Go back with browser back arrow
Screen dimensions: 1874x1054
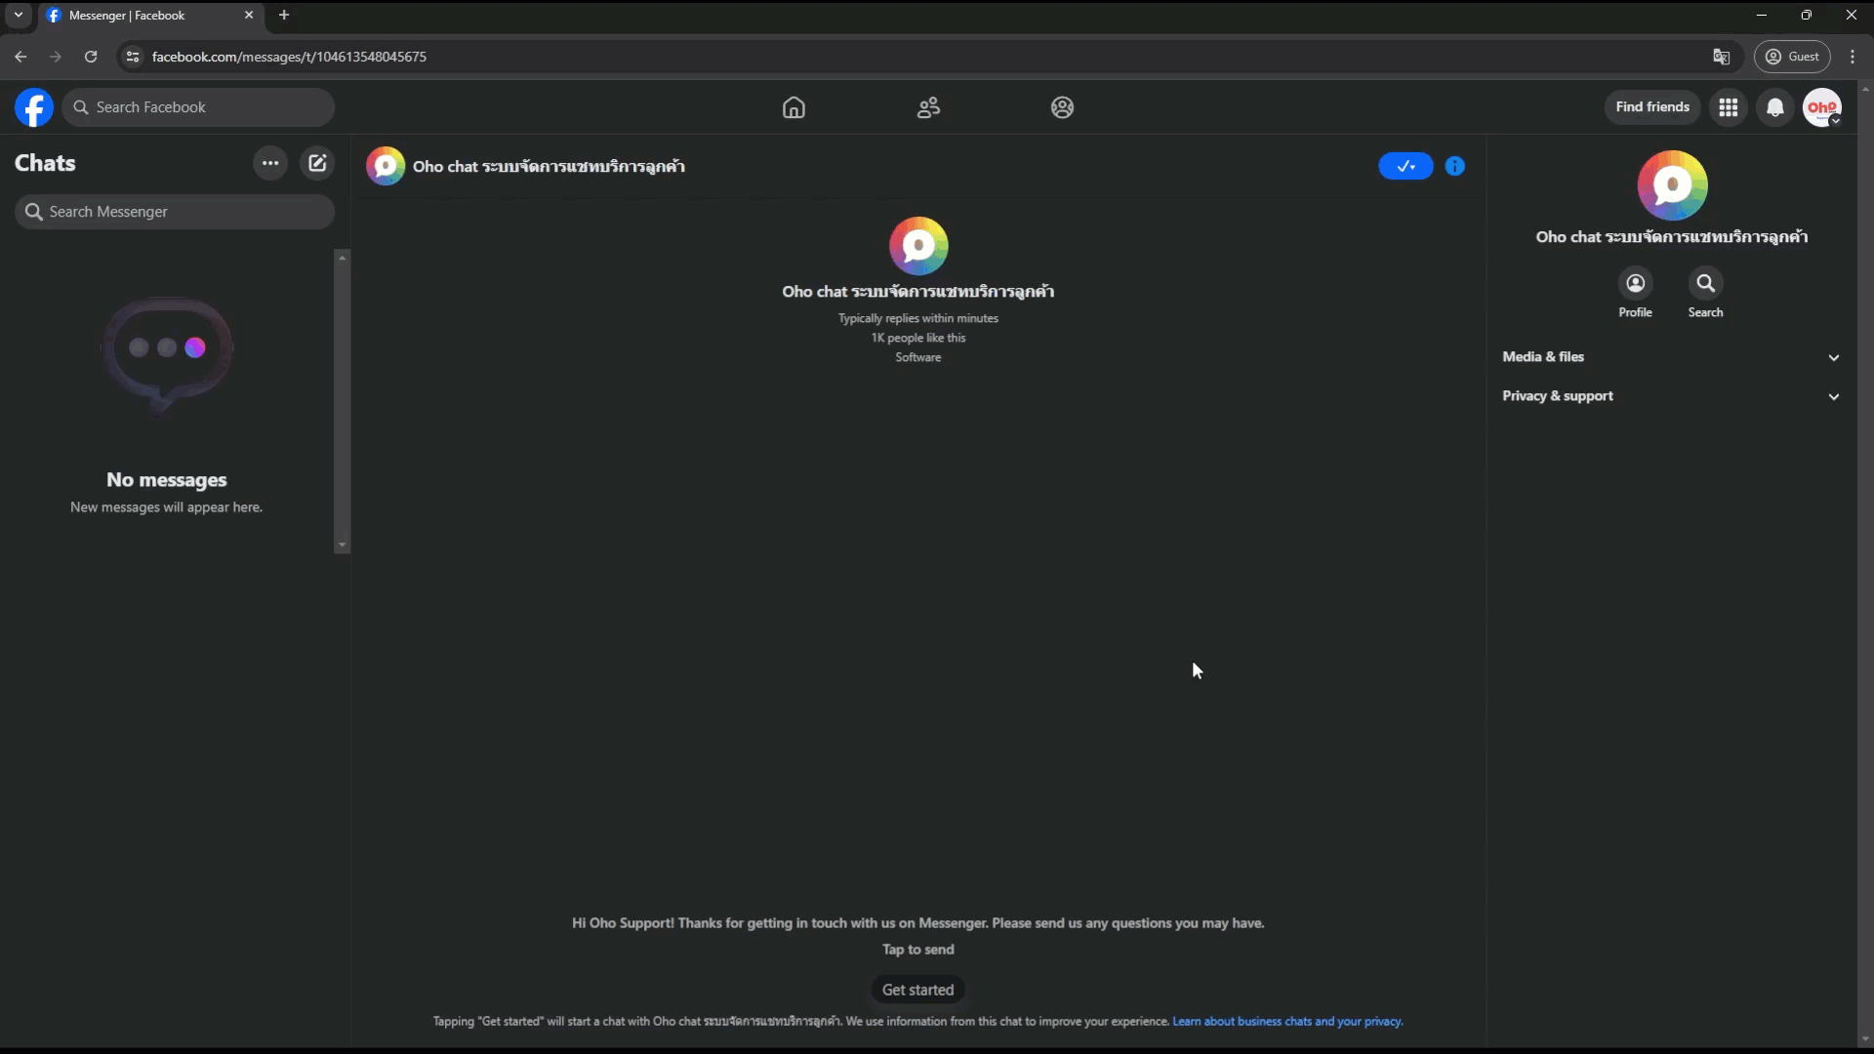[20, 57]
